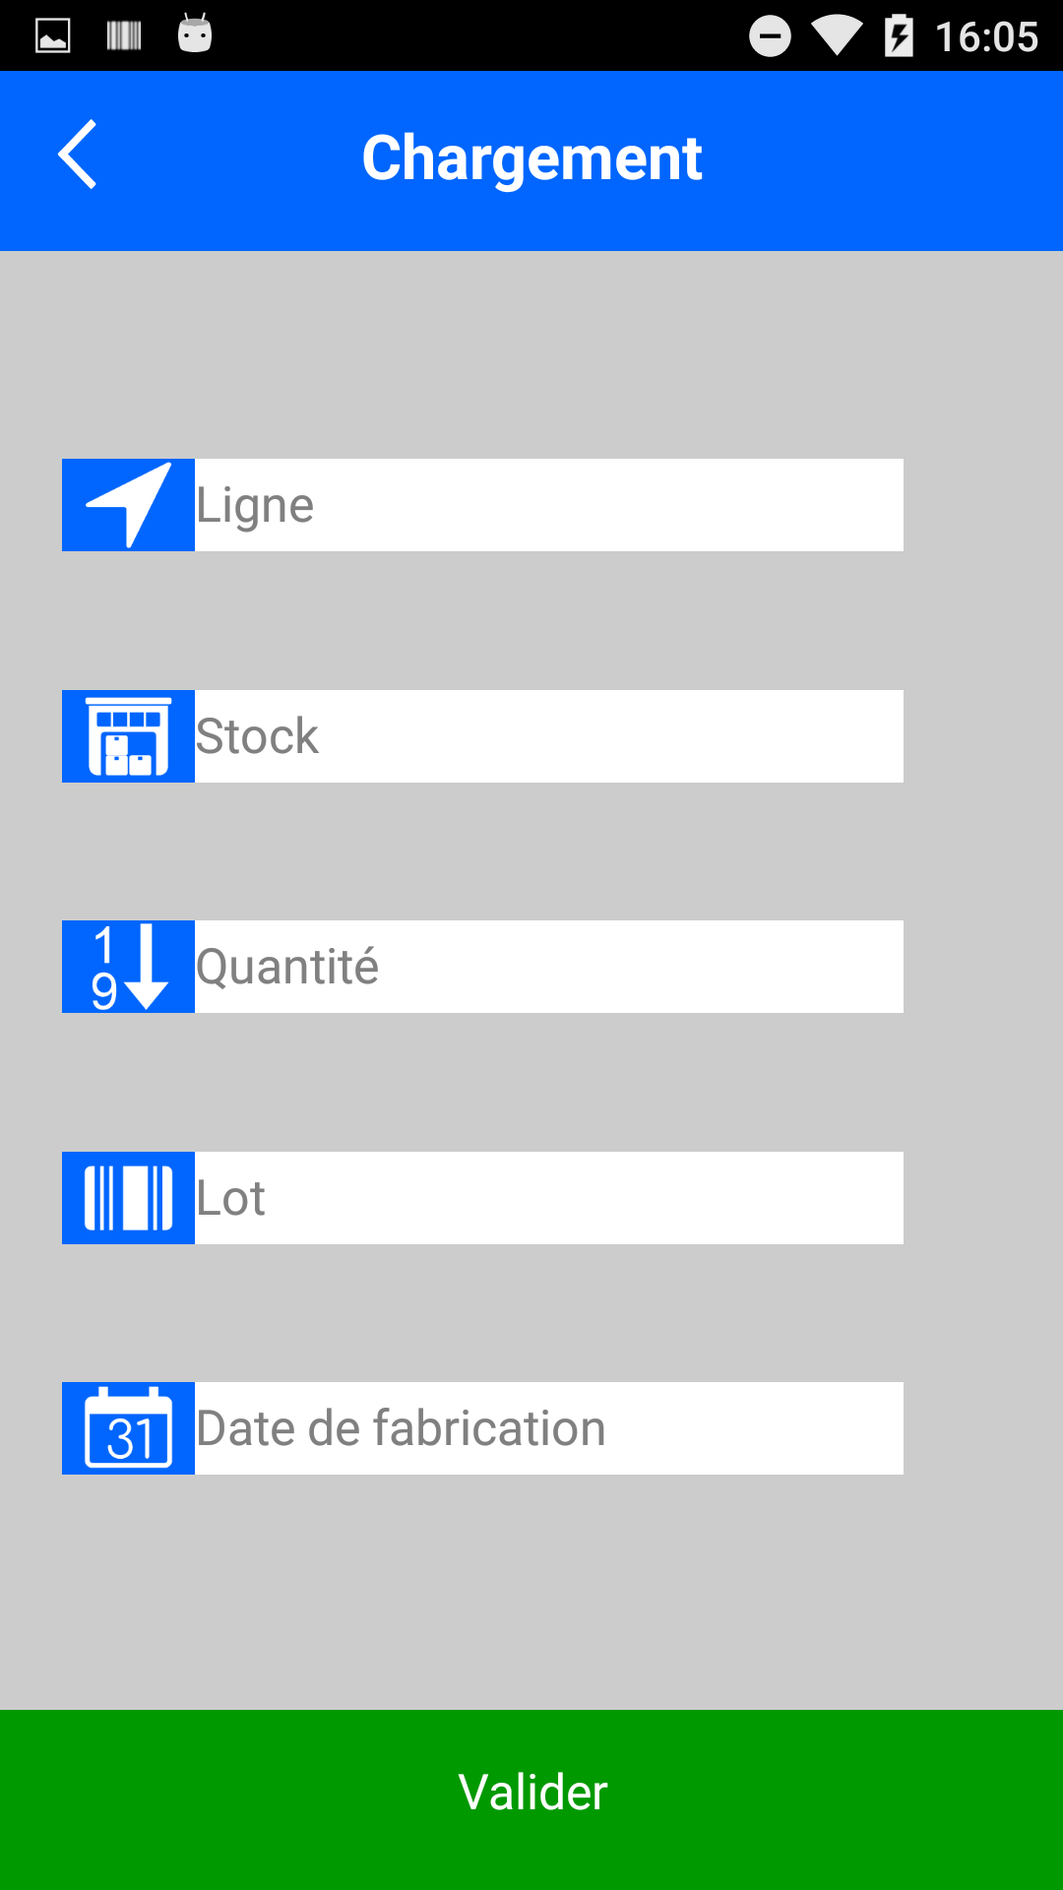
Task: Tap the 16:05 clock in status bar
Action: point(986,37)
